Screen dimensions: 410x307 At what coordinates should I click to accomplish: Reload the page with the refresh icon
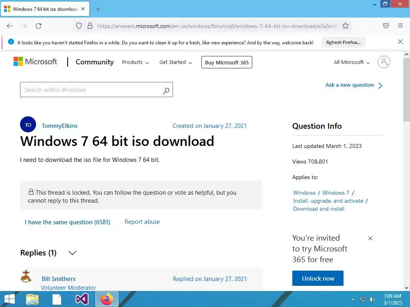pos(38,26)
